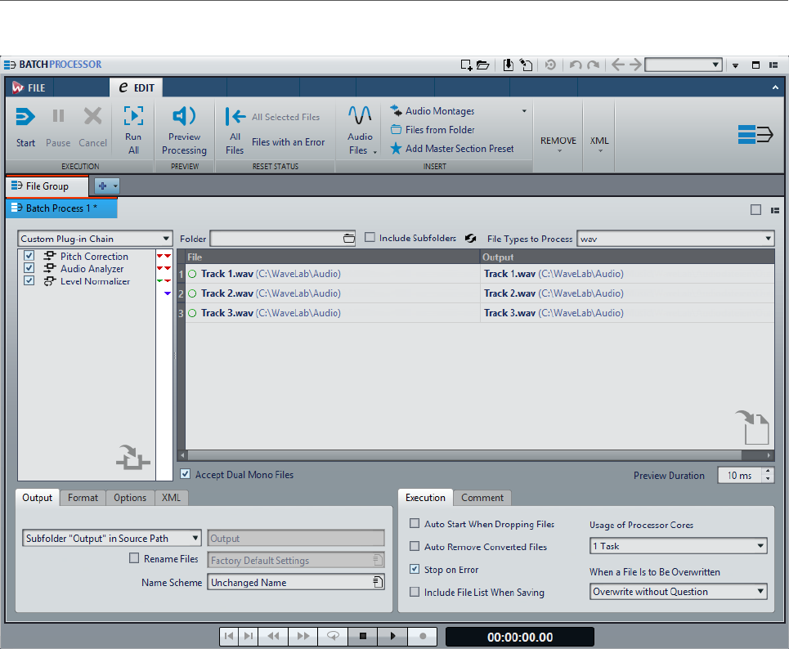Enable Auto Remove Converted Files
Screen dimensions: 789x649
click(x=415, y=546)
